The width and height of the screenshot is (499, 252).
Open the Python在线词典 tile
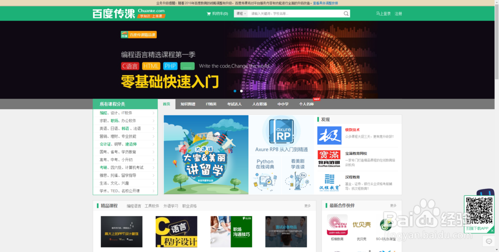pos(265,175)
